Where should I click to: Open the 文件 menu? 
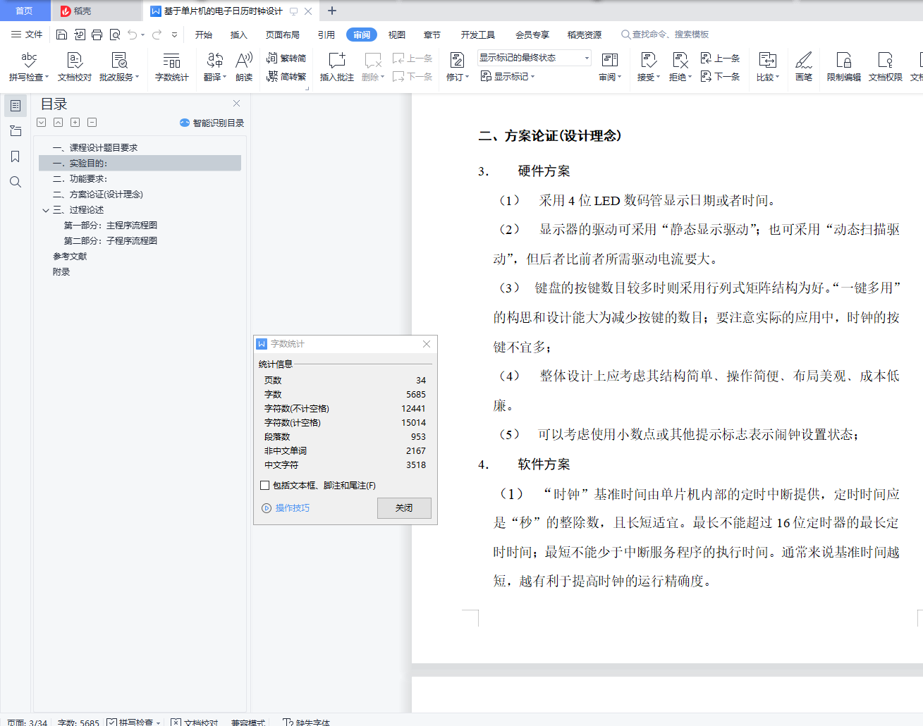27,35
